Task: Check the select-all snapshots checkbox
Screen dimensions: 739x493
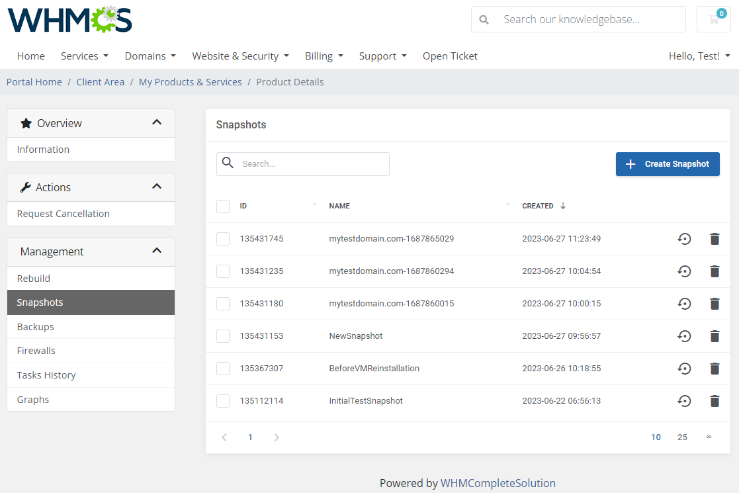Action: point(223,206)
